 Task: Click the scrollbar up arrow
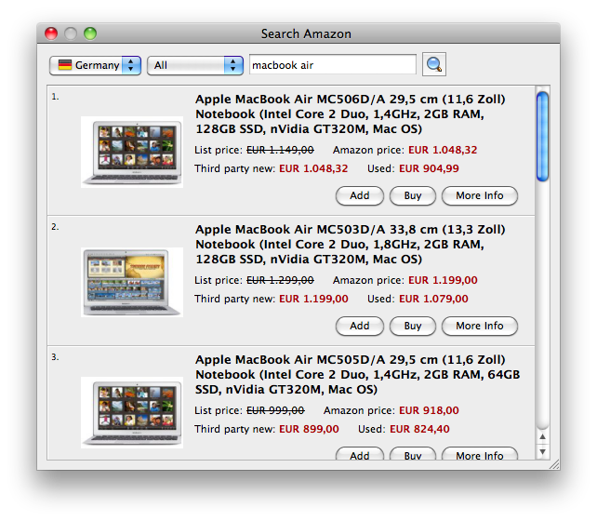click(542, 437)
